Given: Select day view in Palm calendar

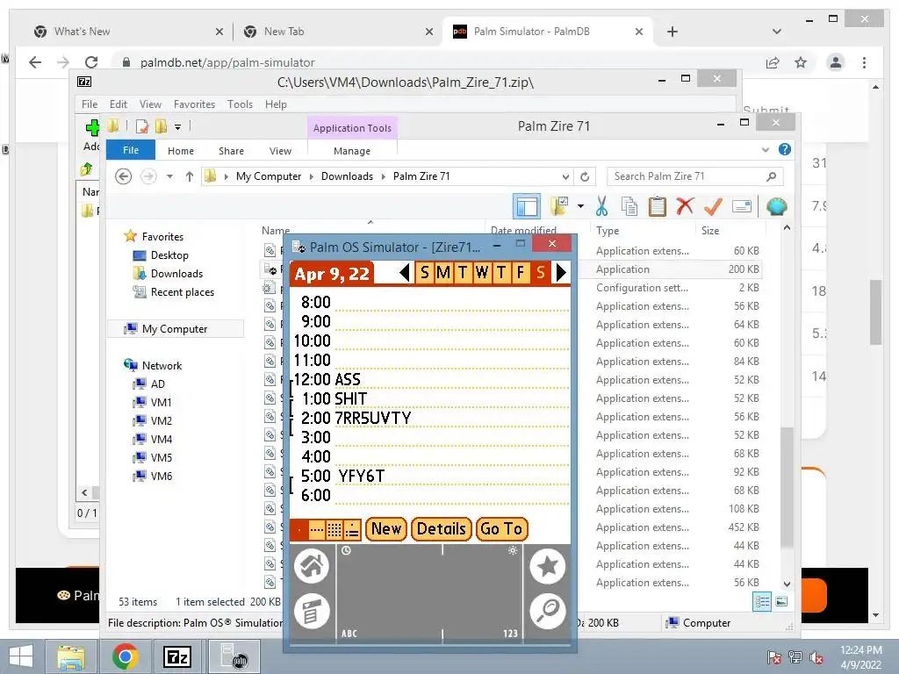Looking at the screenshot, I should coord(299,529).
